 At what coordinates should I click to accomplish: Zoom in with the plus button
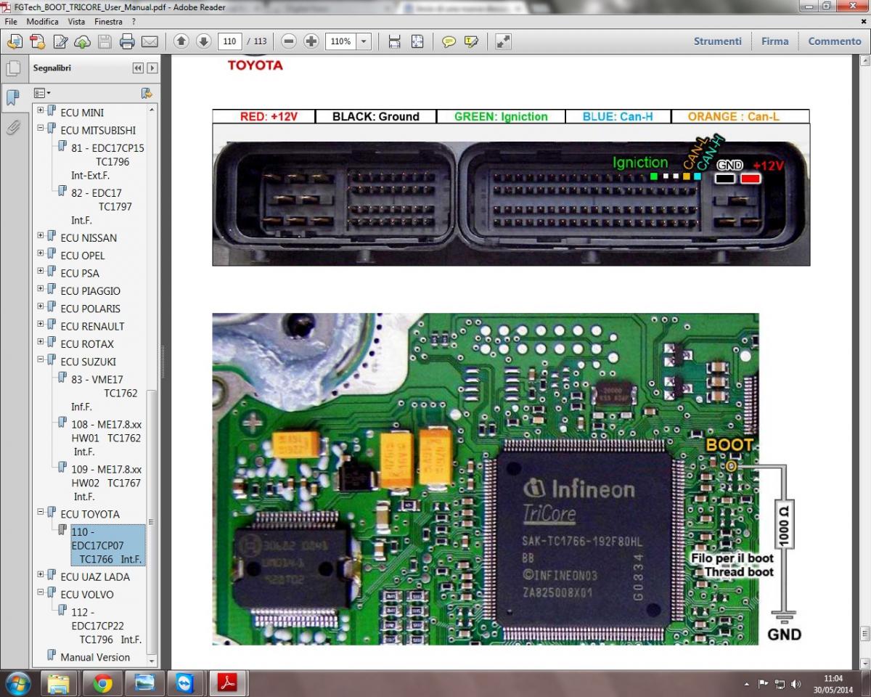pos(311,41)
